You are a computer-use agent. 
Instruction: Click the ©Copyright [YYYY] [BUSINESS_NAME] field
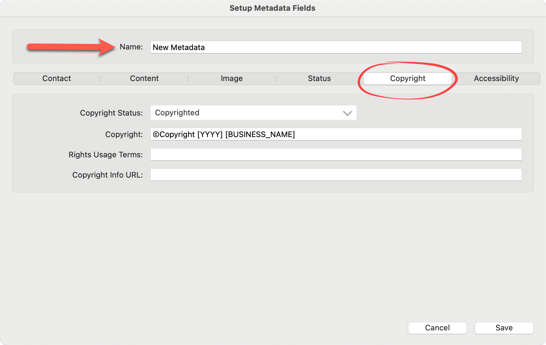[336, 134]
